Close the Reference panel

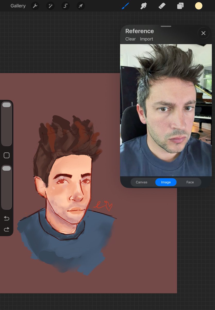pos(203,33)
